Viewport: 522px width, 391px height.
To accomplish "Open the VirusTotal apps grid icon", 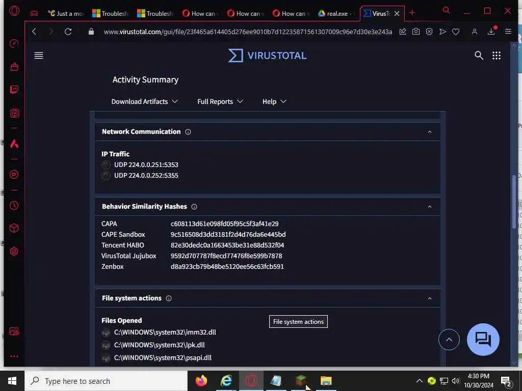I will 497,55.
